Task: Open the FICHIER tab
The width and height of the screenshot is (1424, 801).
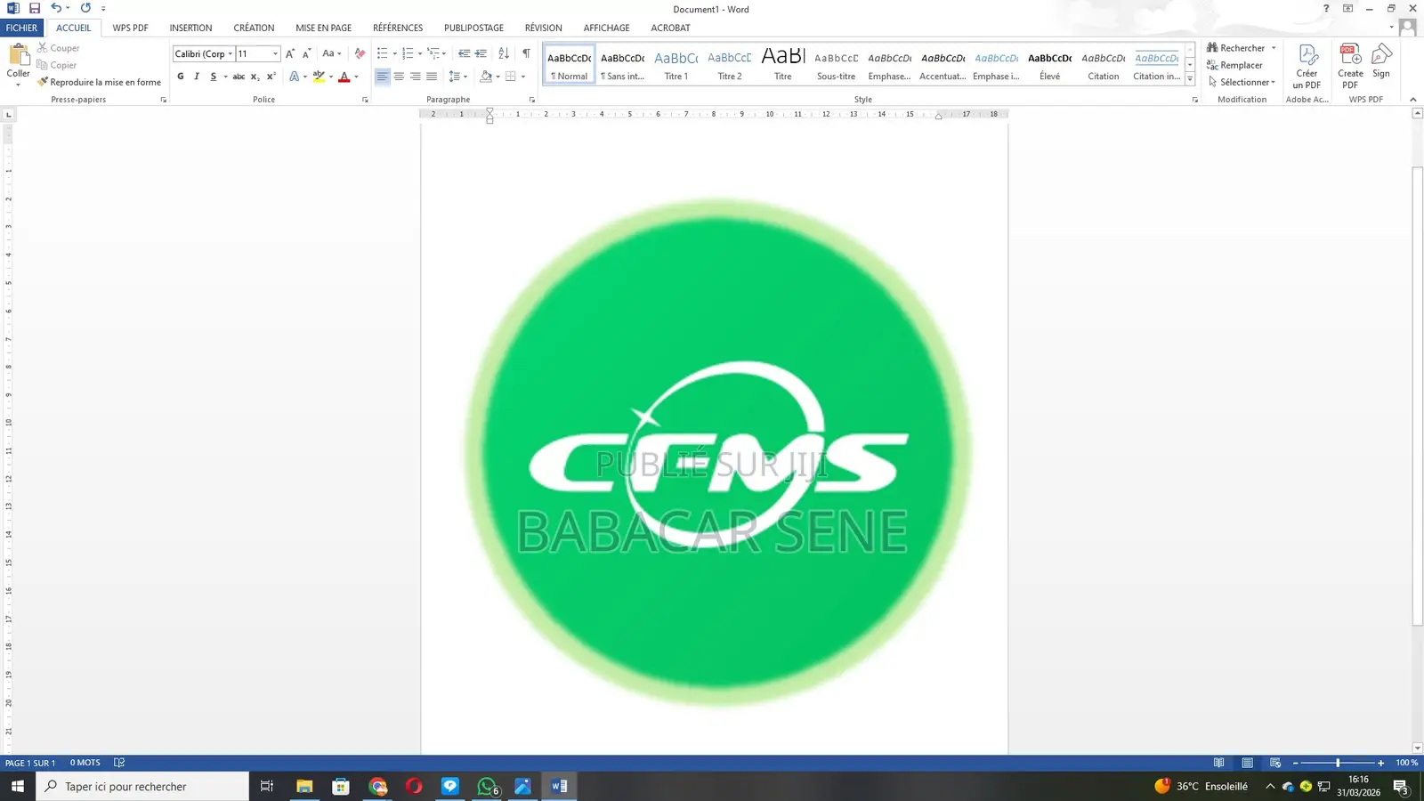Action: pos(21,28)
